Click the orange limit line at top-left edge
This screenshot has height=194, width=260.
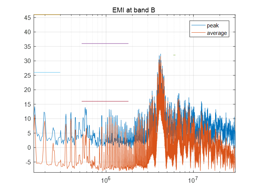(x=47, y=15)
